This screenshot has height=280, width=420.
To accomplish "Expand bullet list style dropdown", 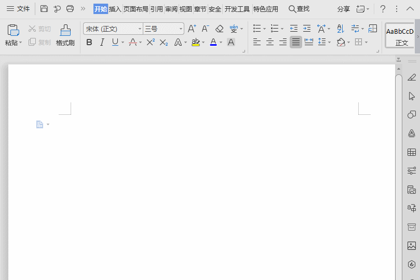I will click(x=265, y=29).
